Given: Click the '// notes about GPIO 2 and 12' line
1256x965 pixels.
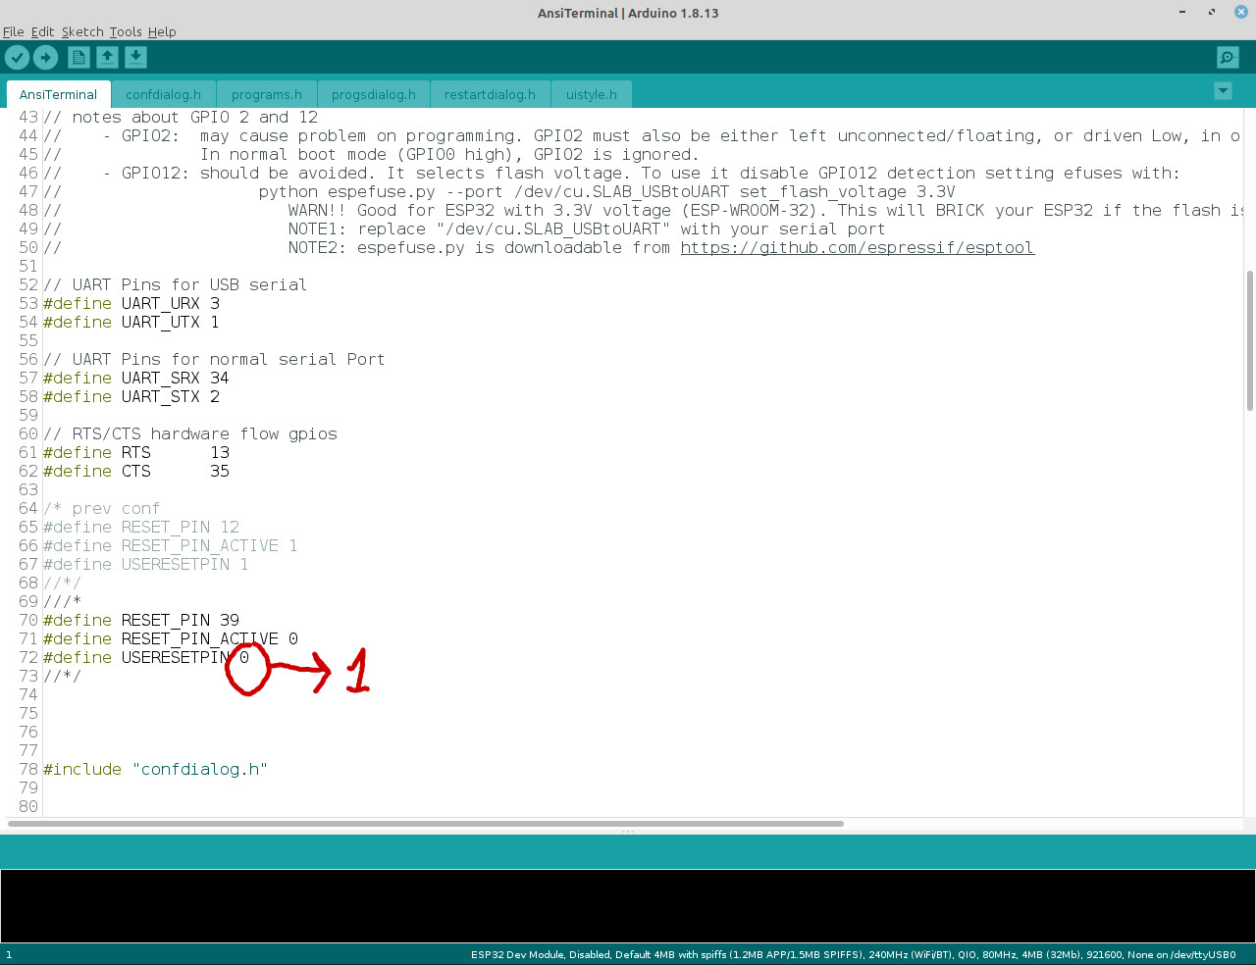Looking at the screenshot, I should click(x=181, y=117).
